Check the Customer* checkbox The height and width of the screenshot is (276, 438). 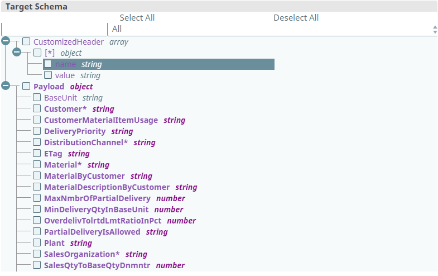tap(37, 108)
